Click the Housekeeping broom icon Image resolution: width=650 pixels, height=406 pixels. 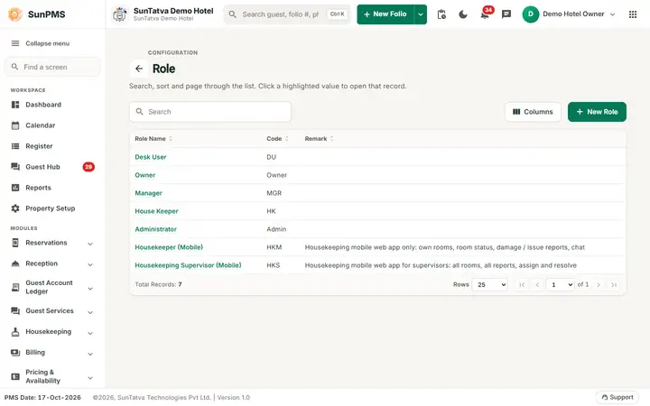(x=15, y=332)
